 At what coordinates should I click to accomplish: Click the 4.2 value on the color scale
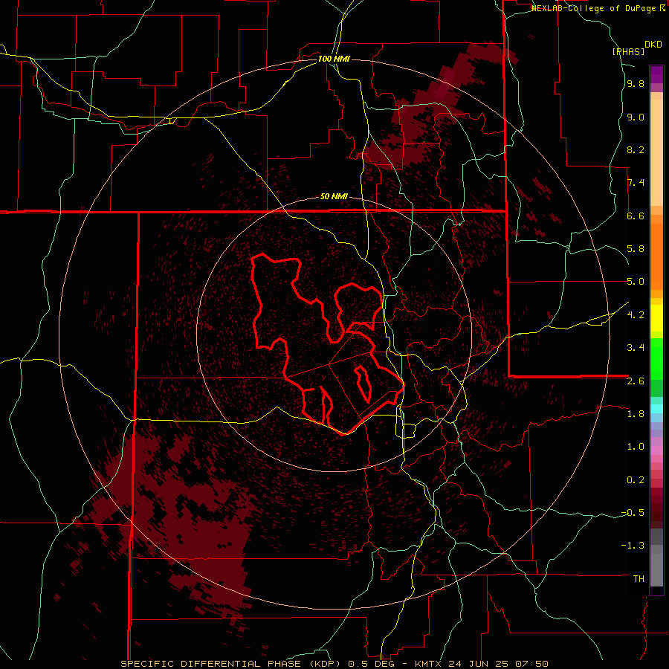pos(636,315)
